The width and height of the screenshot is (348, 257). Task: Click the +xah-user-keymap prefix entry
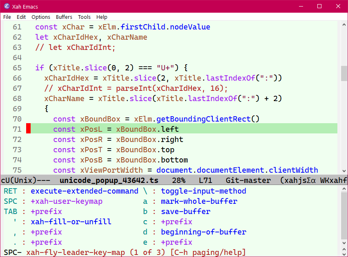67,201
